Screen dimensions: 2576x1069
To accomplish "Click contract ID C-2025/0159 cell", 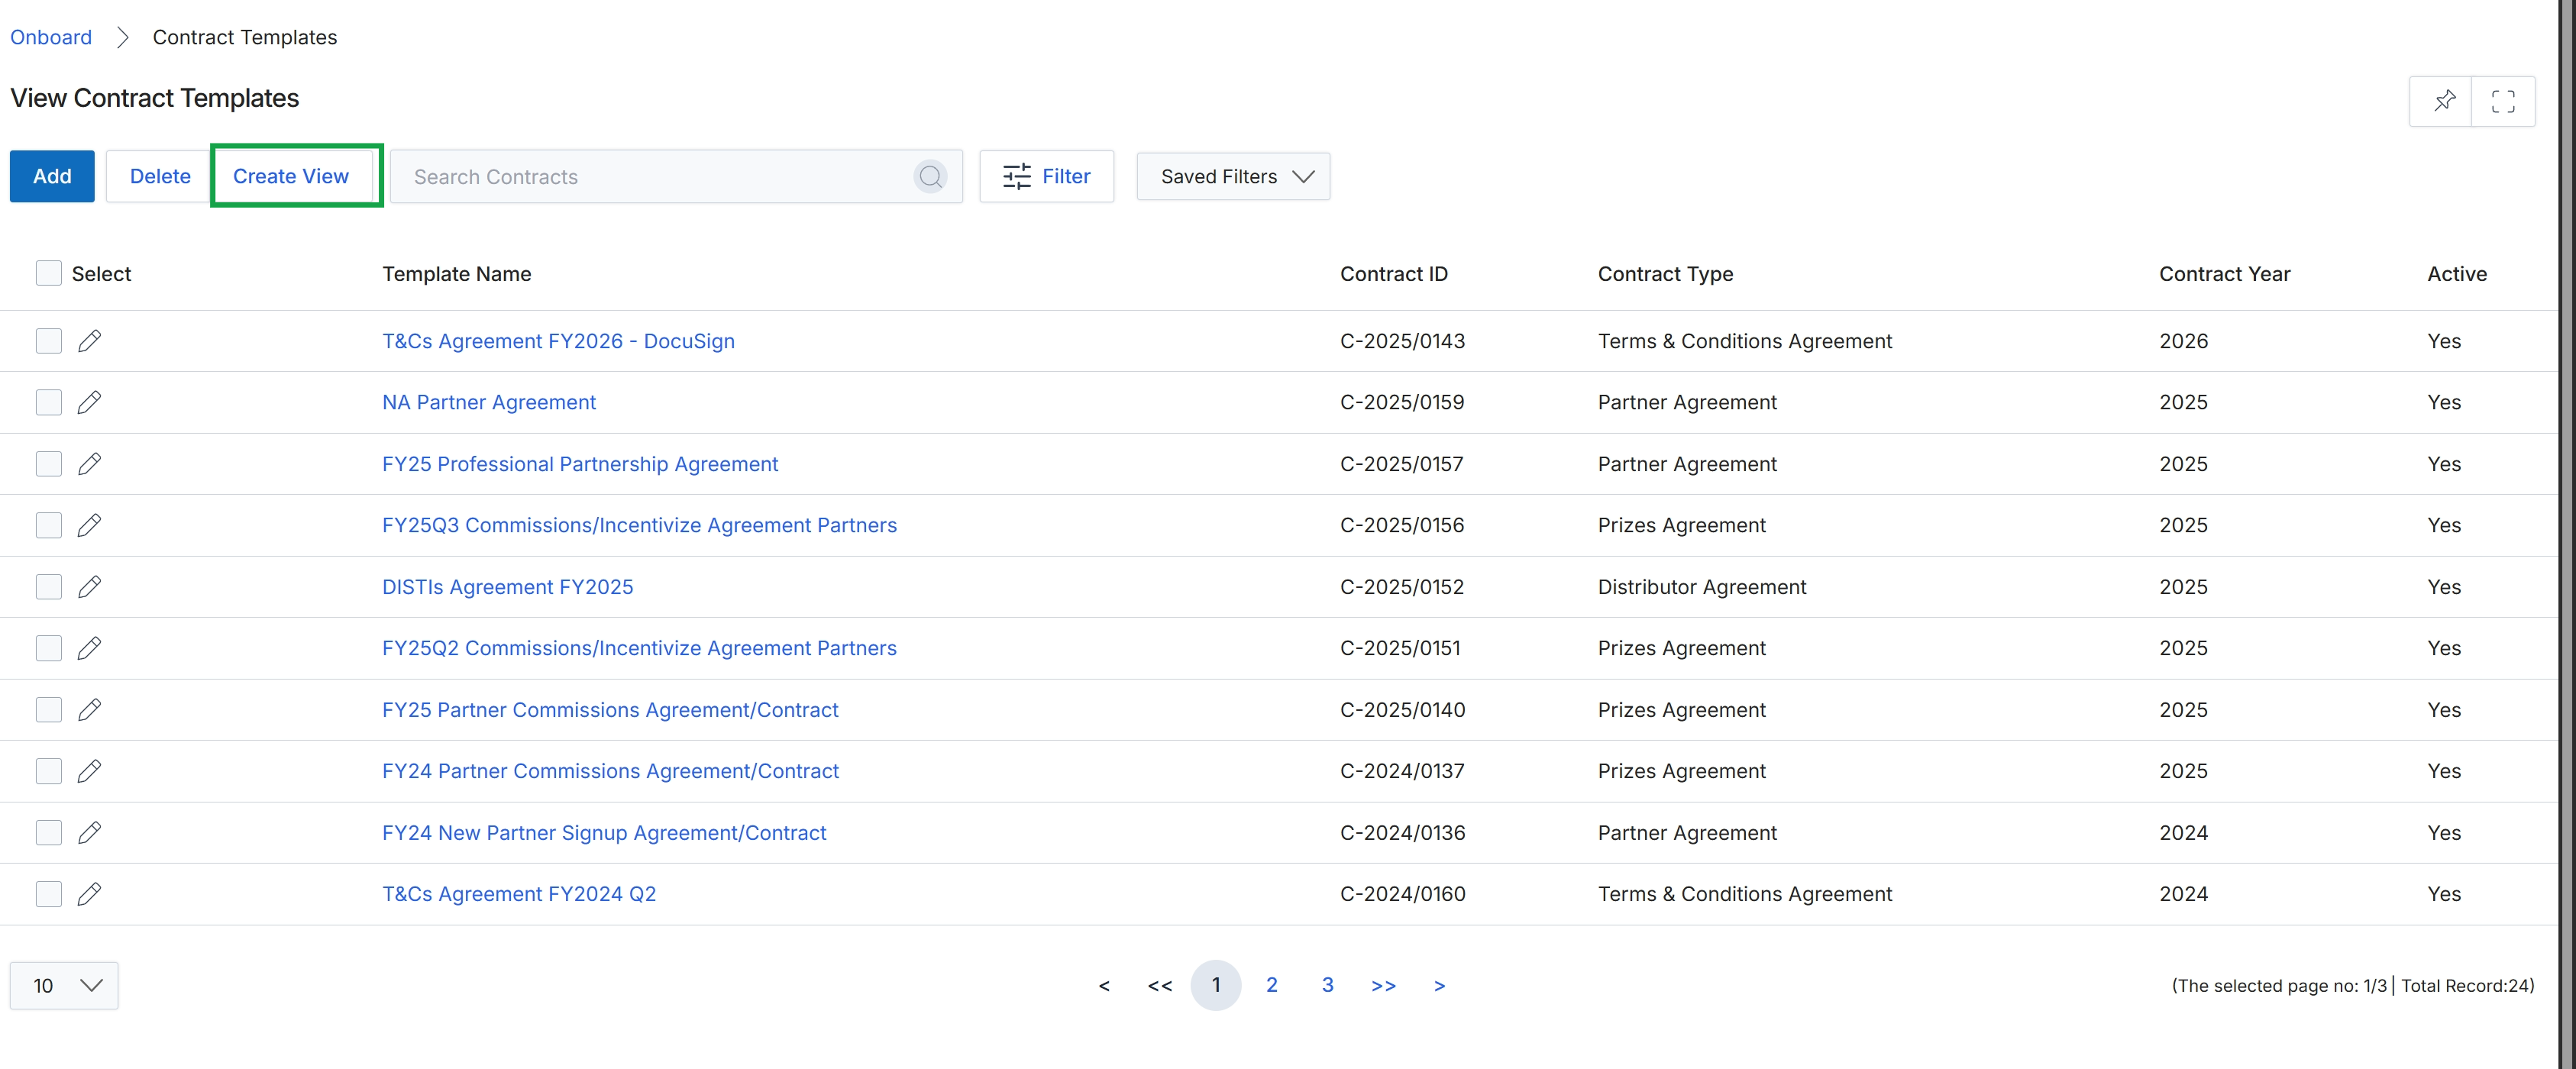I will click(1402, 402).
